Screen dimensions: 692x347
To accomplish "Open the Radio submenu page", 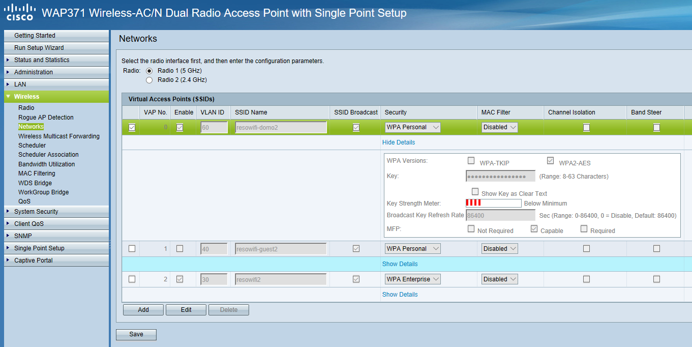I will coord(26,108).
